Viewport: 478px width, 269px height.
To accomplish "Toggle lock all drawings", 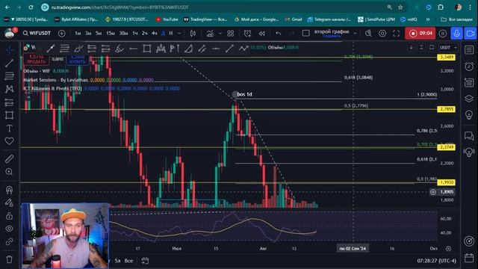I will pyautogui.click(x=9, y=216).
